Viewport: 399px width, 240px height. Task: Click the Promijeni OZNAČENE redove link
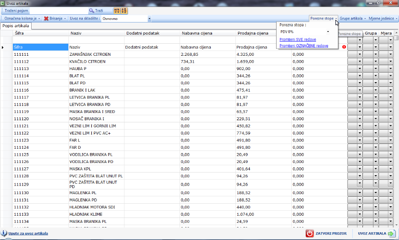[x=304, y=46]
